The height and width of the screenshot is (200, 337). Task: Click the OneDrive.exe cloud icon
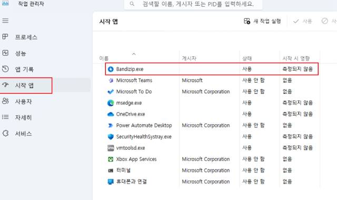(111, 114)
